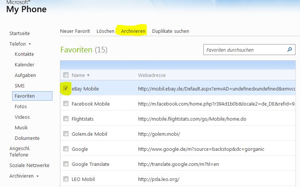The image size is (300, 187).
Task: Open Kontakte in the sidebar
Action: [x=24, y=54]
